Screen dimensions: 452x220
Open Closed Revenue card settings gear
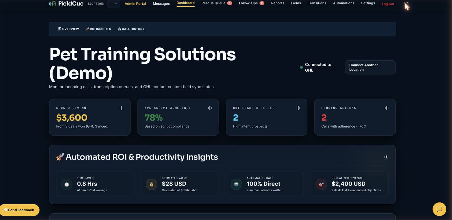tap(121, 108)
